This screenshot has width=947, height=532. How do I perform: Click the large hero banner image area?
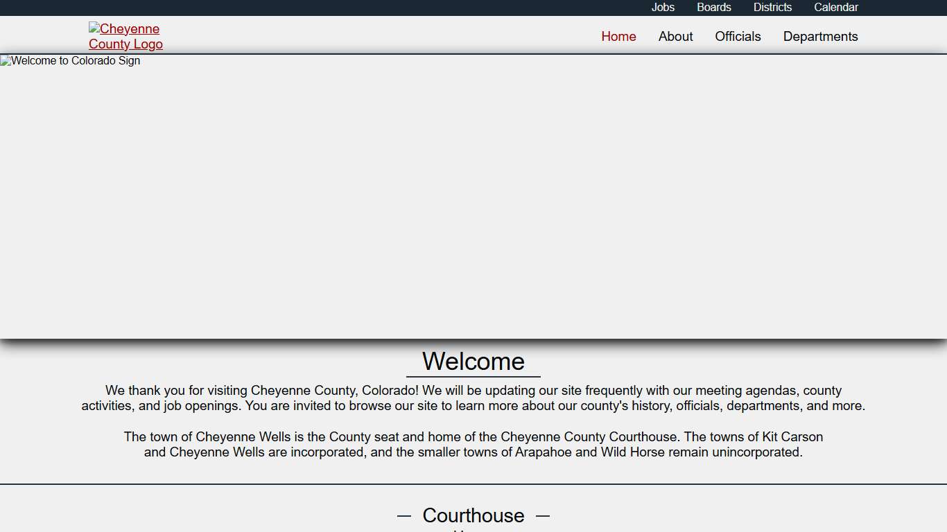pyautogui.click(x=473, y=201)
